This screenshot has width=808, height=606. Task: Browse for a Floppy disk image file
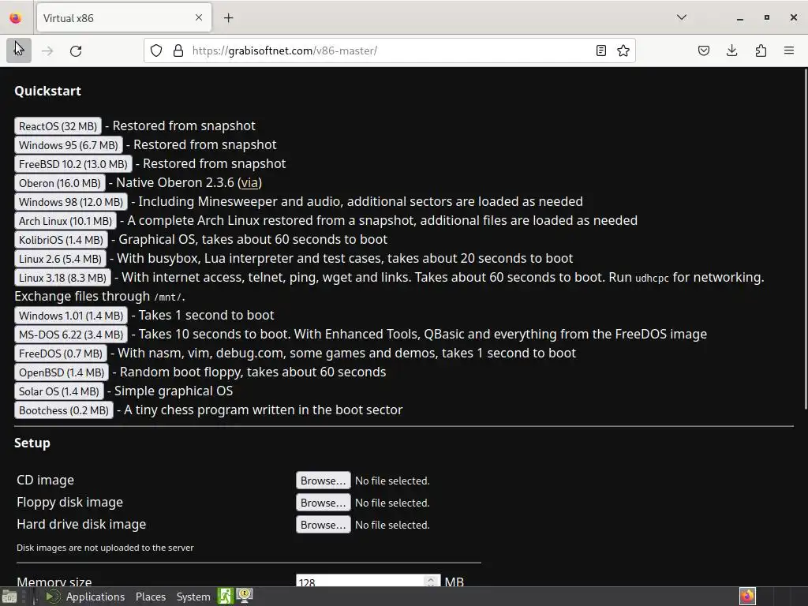[x=323, y=503]
